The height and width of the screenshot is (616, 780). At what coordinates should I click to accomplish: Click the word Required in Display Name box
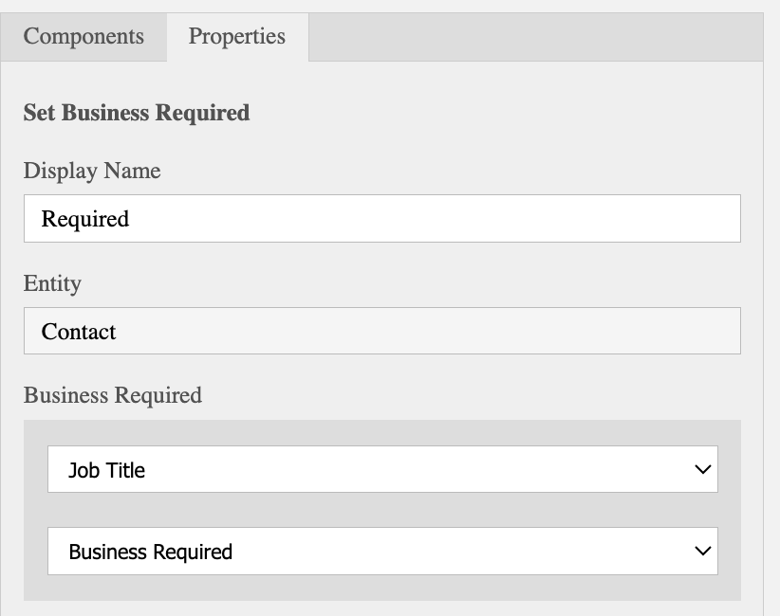click(85, 219)
